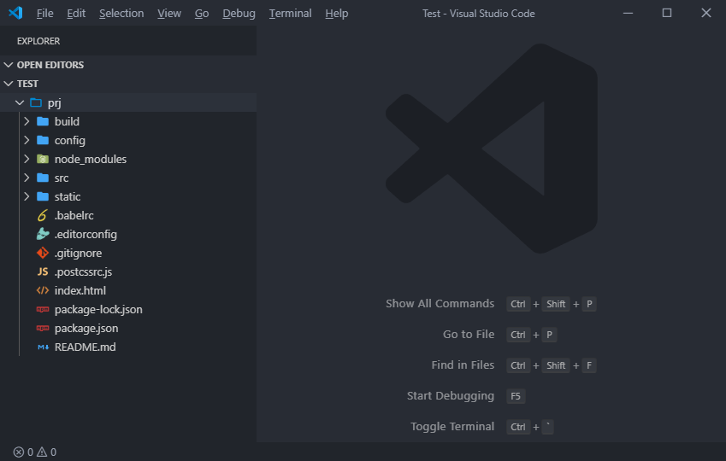Expand the src folder chevron
Viewport: 726px width, 461px height.
[27, 178]
